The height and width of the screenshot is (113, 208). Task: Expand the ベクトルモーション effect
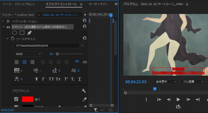click(x=3, y=21)
